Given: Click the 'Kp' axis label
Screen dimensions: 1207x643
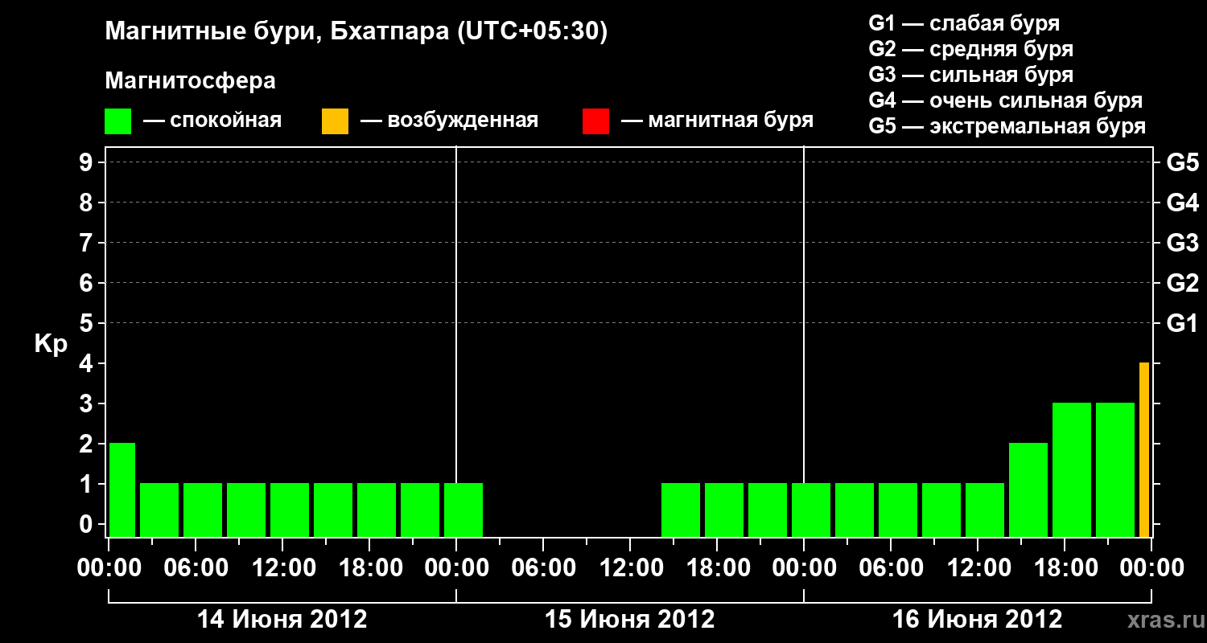Looking at the screenshot, I should coord(51,344).
